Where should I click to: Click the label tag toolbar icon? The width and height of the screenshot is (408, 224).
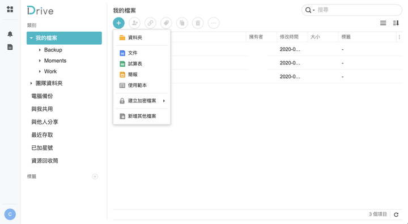coord(166,23)
